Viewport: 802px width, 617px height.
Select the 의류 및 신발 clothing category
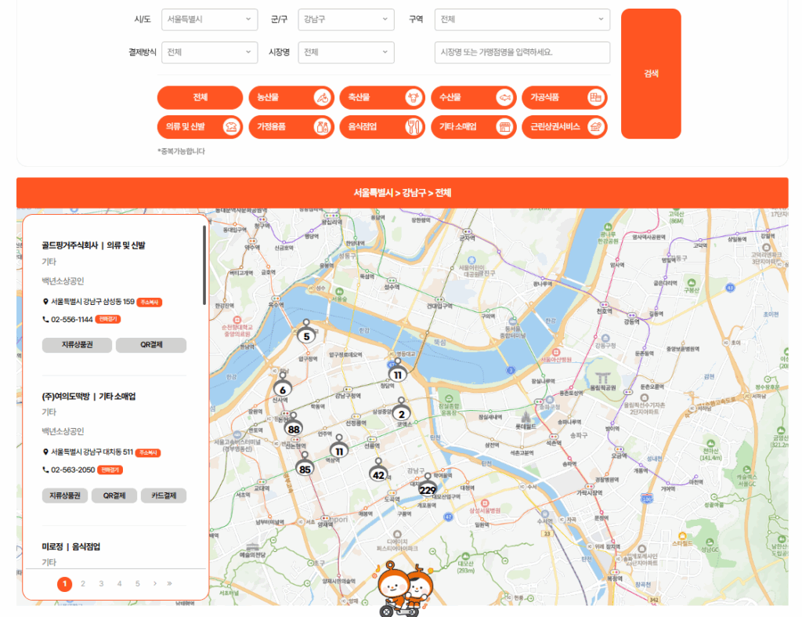pyautogui.click(x=200, y=127)
